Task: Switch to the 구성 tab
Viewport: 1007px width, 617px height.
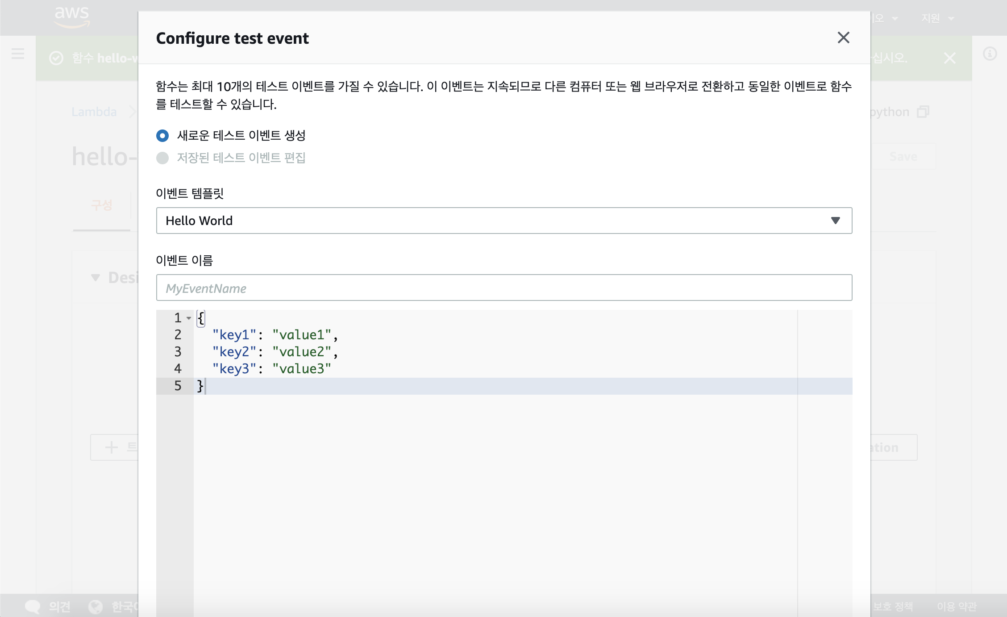Action: (102, 205)
